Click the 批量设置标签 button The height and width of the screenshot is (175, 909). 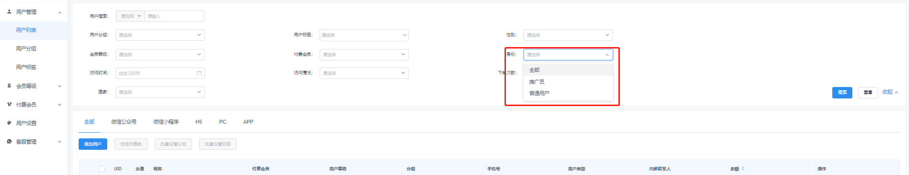[218, 144]
